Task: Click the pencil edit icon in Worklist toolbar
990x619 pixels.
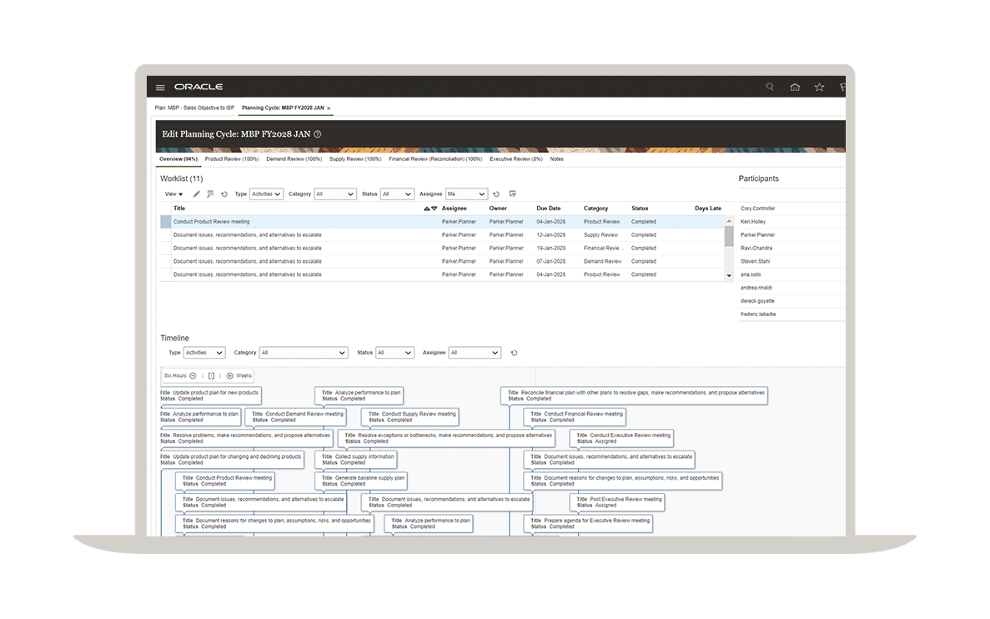Action: click(x=197, y=194)
